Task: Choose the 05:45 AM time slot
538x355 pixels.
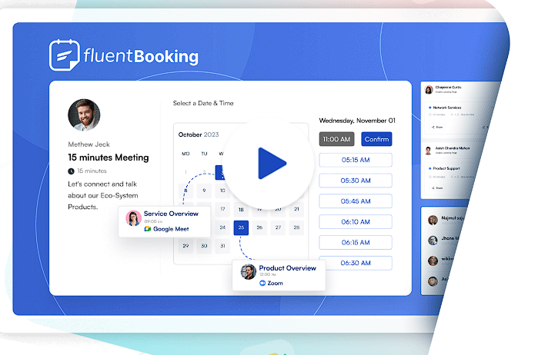Action: 355,201
